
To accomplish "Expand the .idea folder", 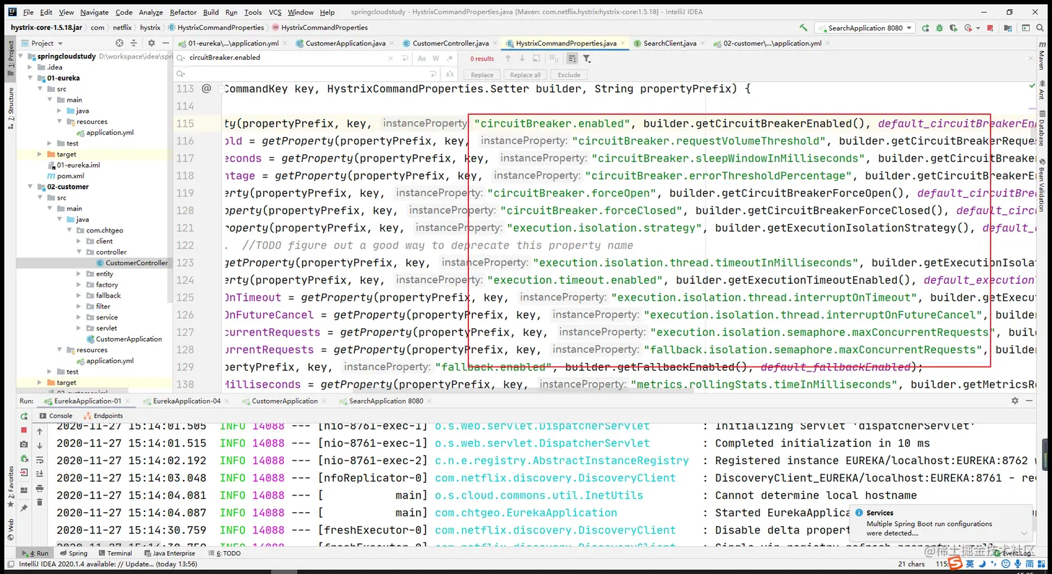I will point(31,67).
